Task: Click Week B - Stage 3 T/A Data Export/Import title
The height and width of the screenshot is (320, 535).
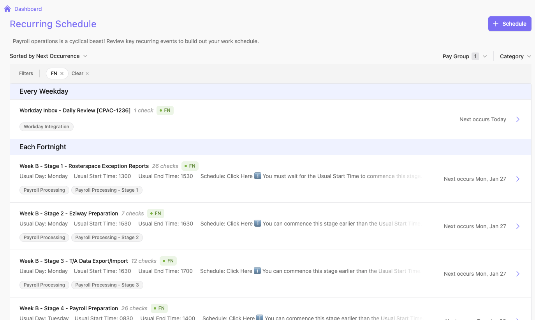Action: pyautogui.click(x=74, y=261)
